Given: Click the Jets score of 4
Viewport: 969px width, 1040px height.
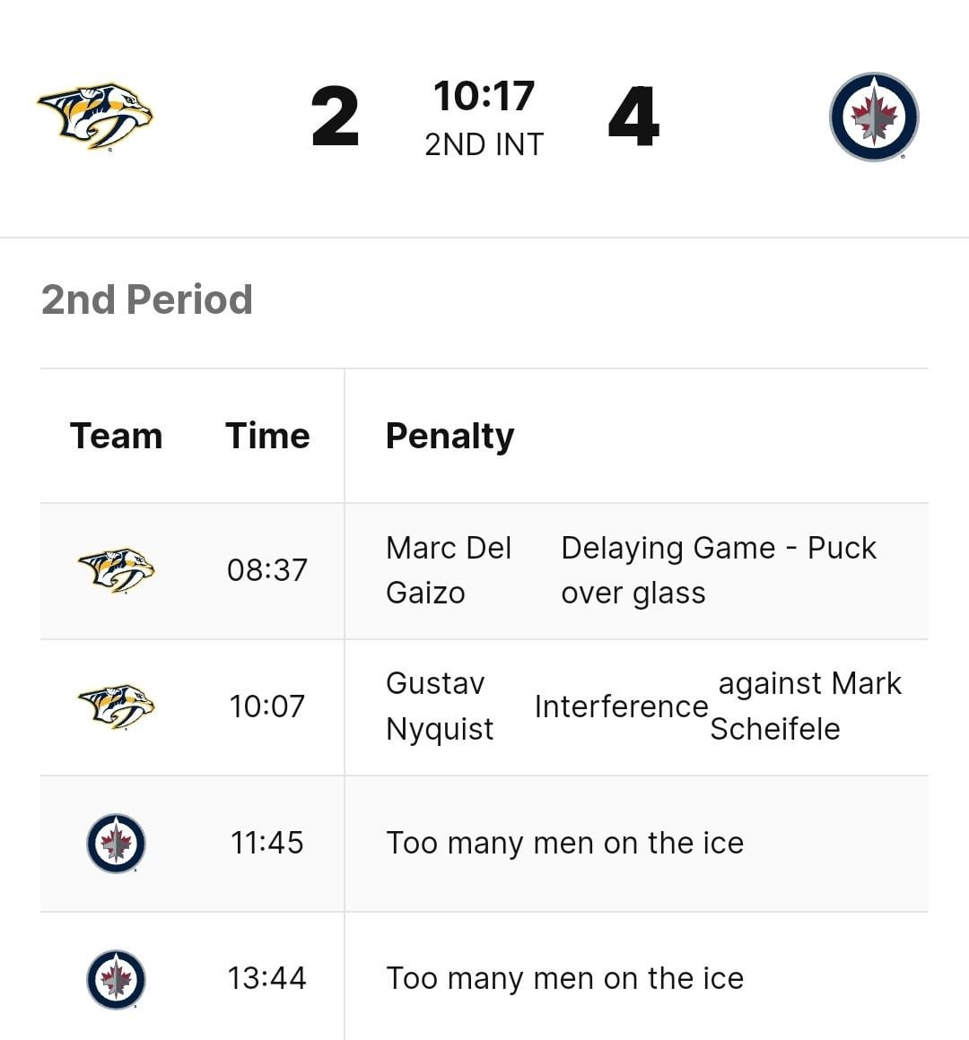Looking at the screenshot, I should tap(633, 117).
